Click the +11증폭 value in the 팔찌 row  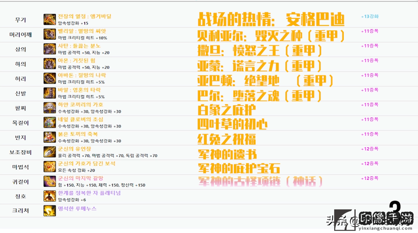tap(370, 105)
